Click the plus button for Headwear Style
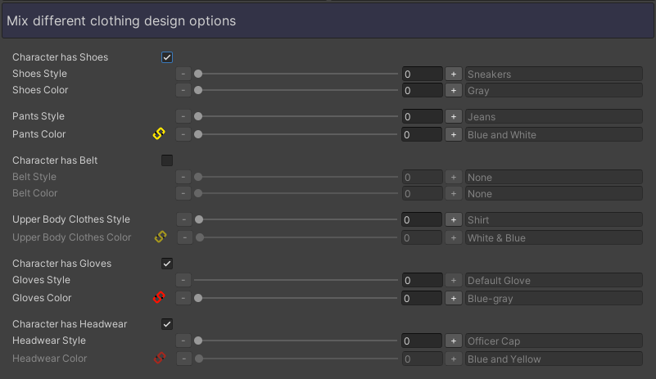 click(454, 341)
